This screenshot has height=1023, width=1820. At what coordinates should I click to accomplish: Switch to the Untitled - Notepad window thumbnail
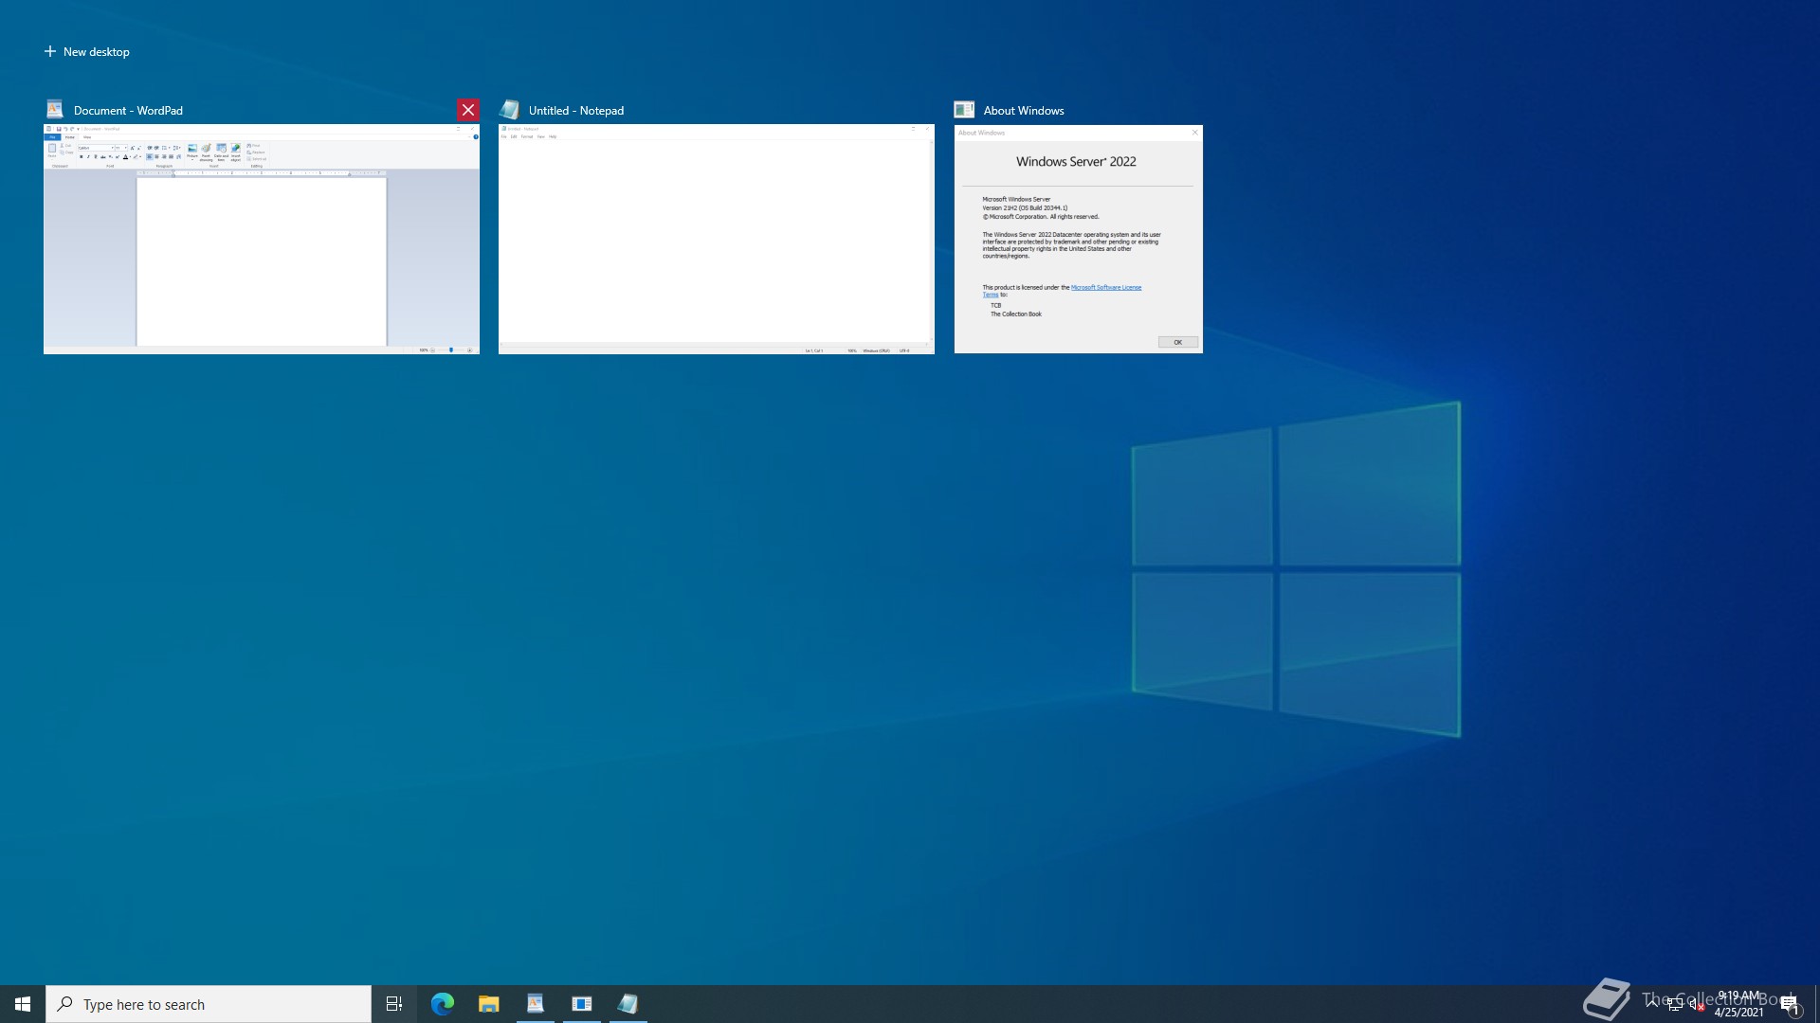pyautogui.click(x=717, y=239)
